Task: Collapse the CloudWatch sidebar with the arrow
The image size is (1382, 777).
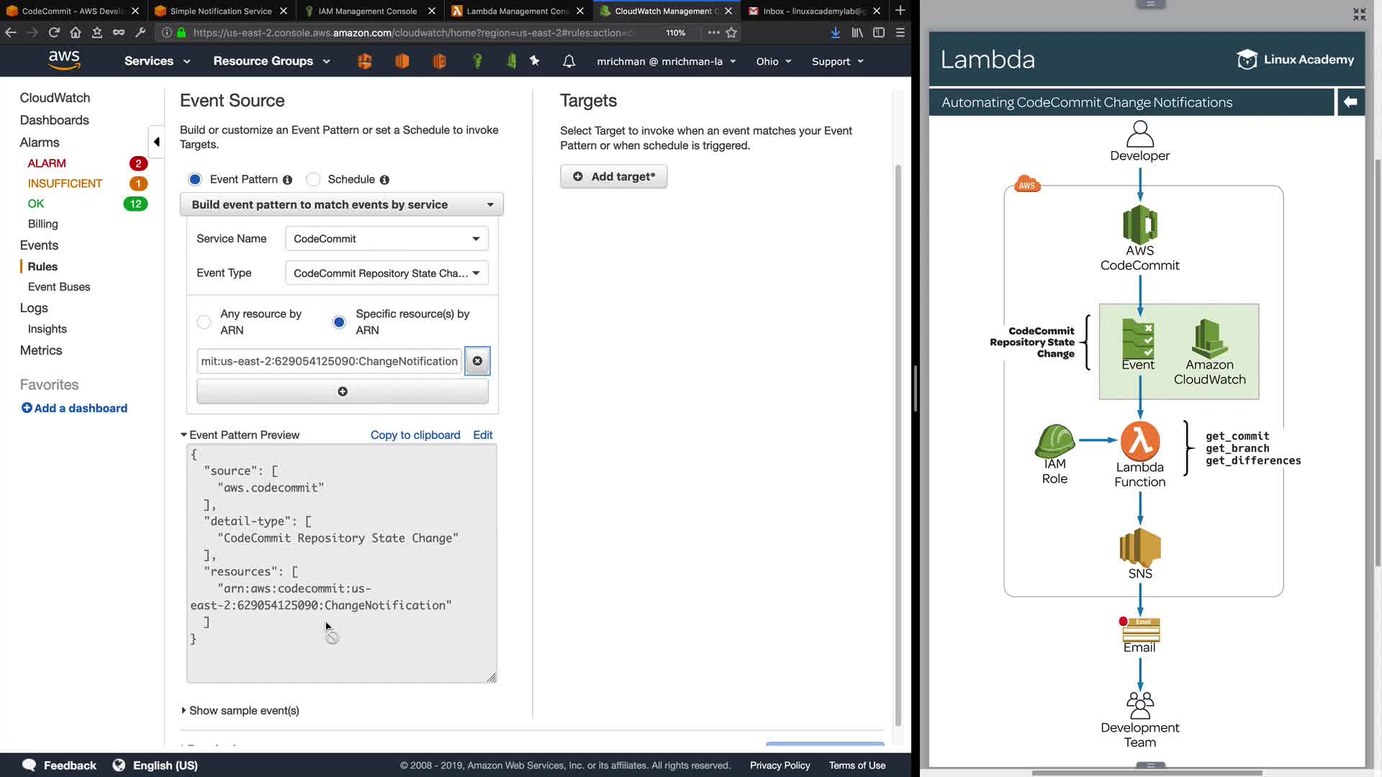Action: (156, 142)
